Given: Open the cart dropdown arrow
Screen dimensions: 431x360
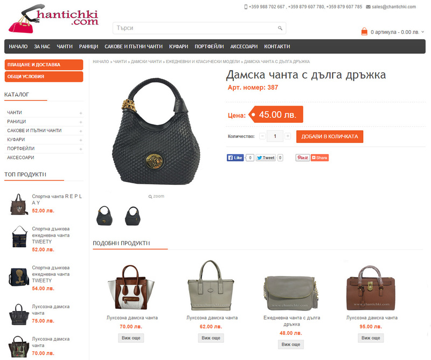Looking at the screenshot, I should (423, 32).
